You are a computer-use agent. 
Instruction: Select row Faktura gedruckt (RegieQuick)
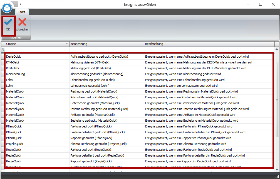click(139, 150)
